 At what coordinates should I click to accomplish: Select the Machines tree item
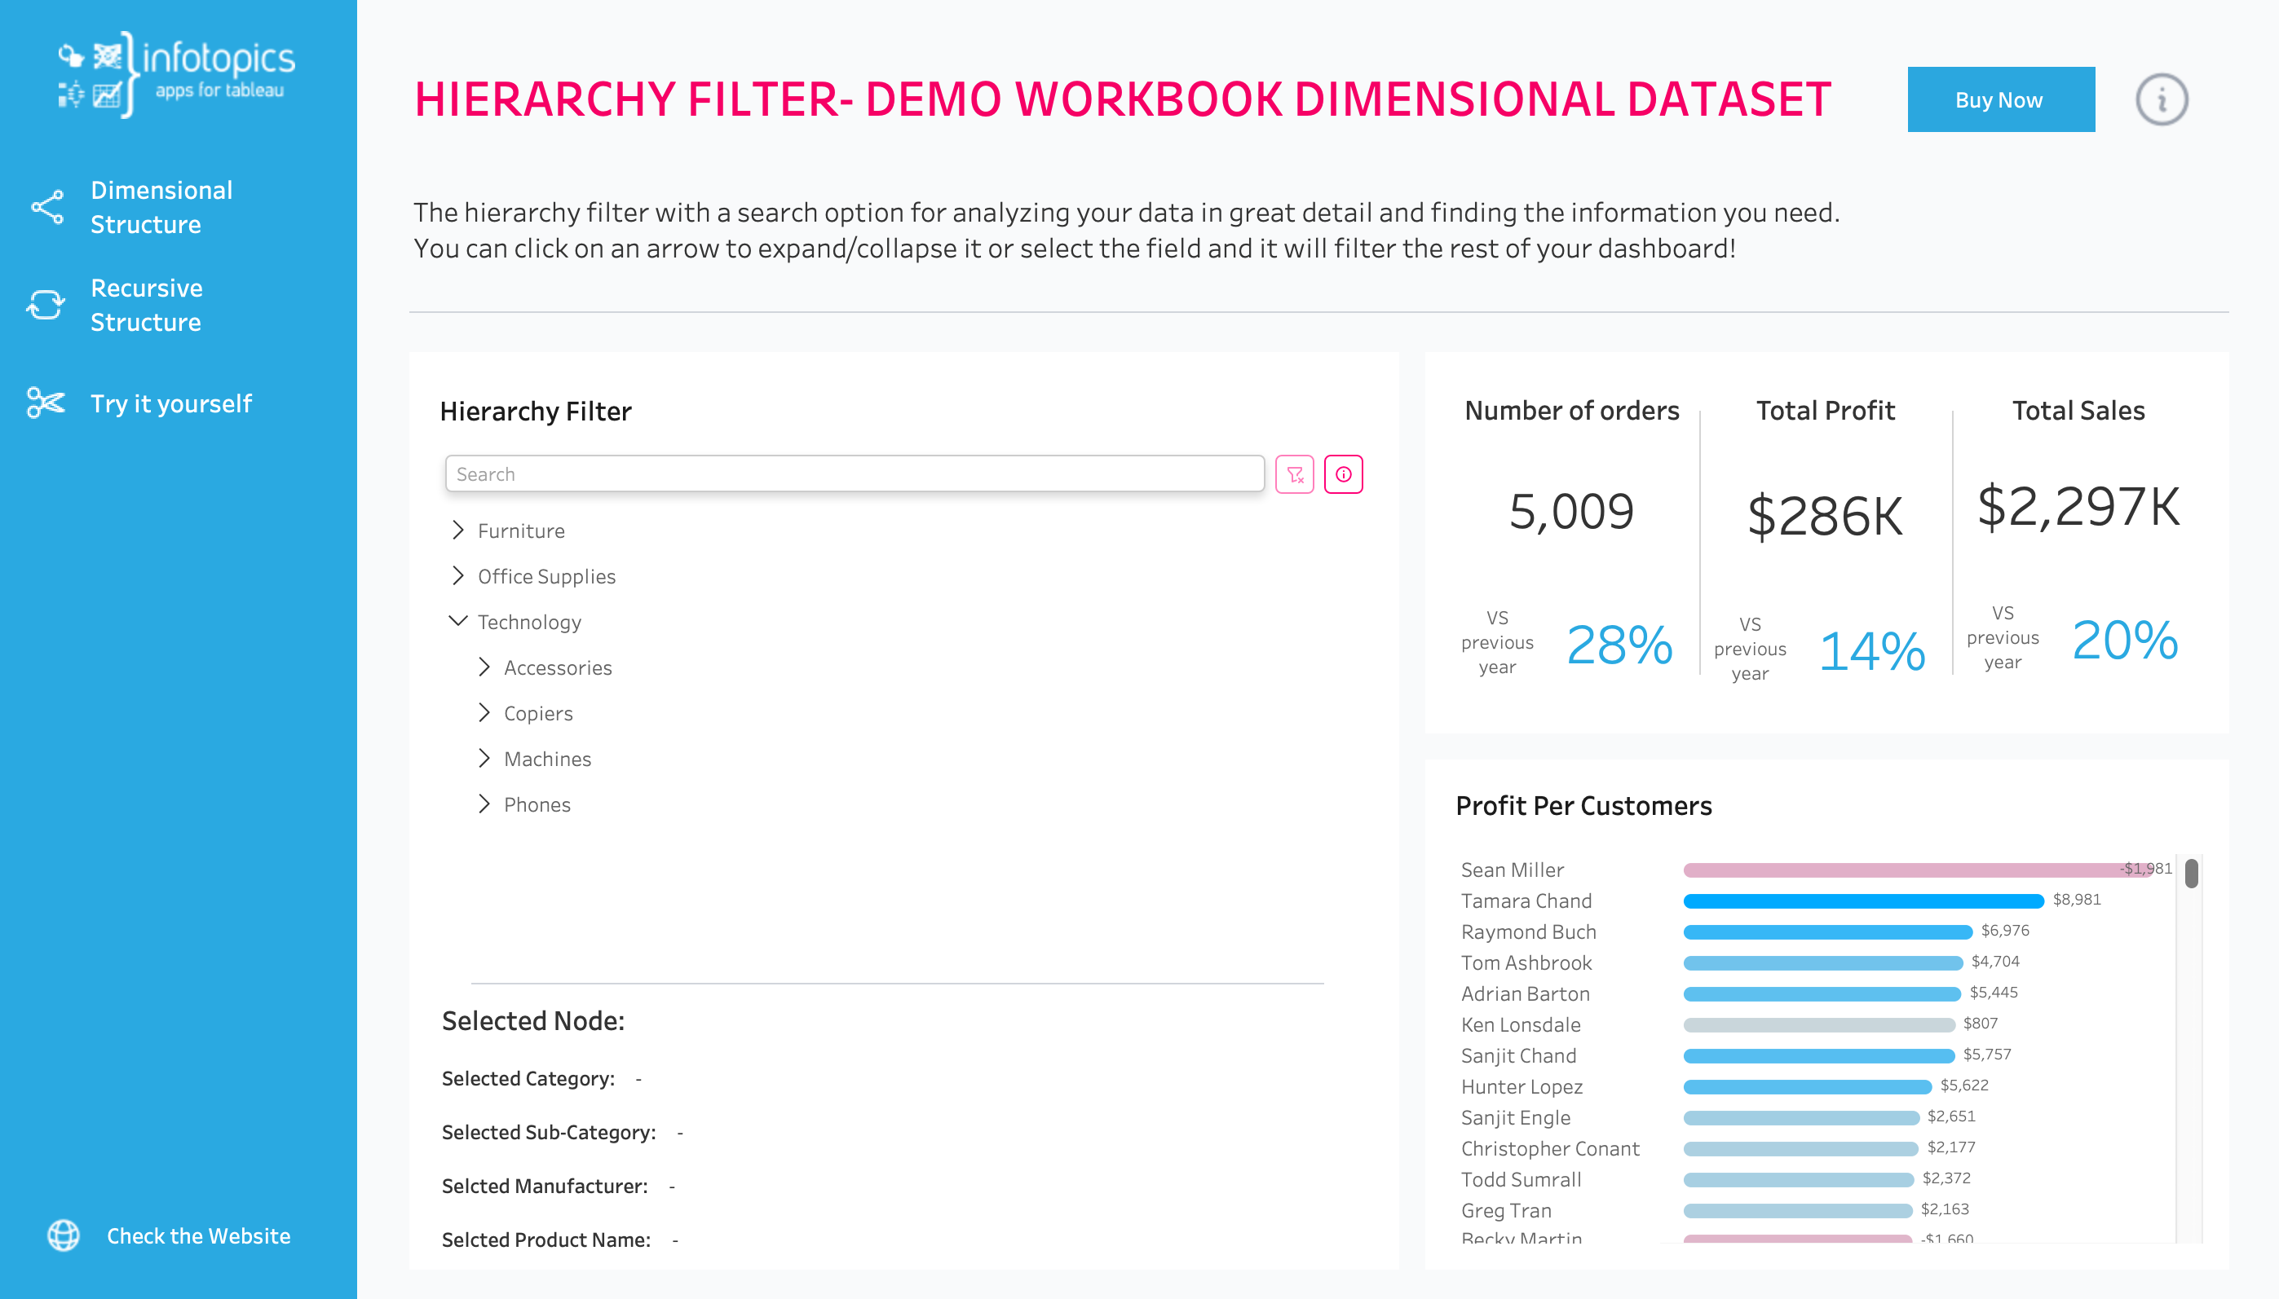[547, 760]
